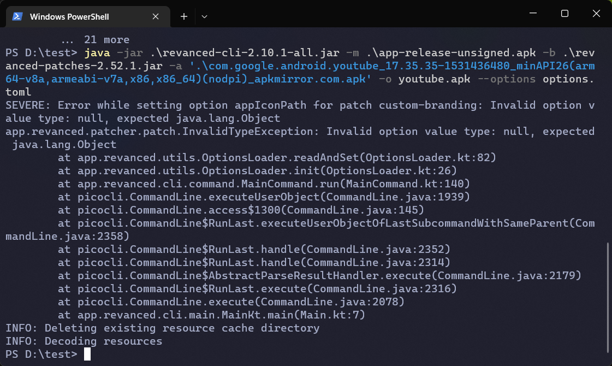Minimize the terminal window

click(533, 13)
